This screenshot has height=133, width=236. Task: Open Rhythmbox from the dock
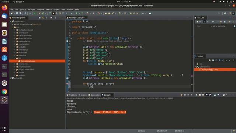[4, 33]
